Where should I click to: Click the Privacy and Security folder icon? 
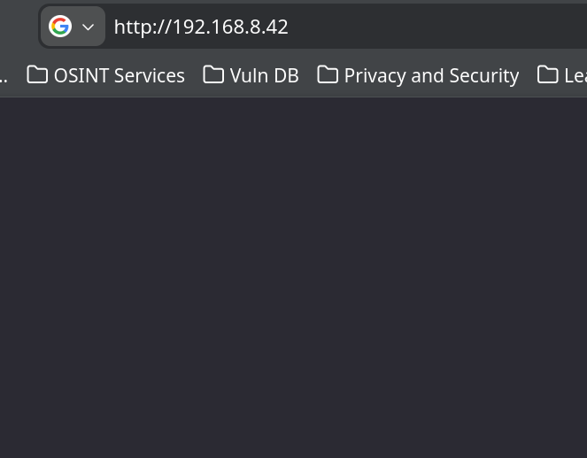pyautogui.click(x=328, y=75)
